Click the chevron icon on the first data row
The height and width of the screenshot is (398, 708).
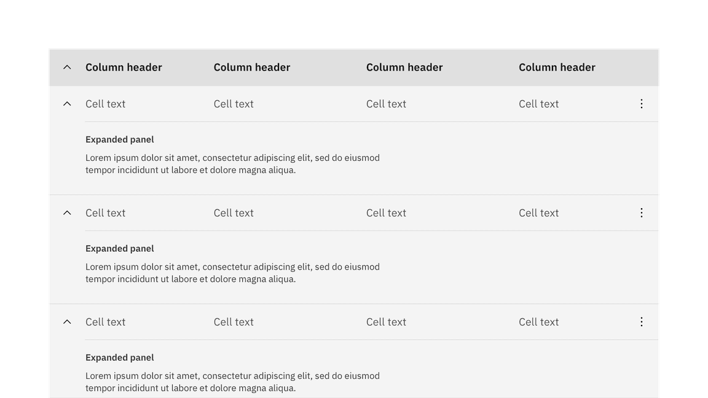[67, 103]
